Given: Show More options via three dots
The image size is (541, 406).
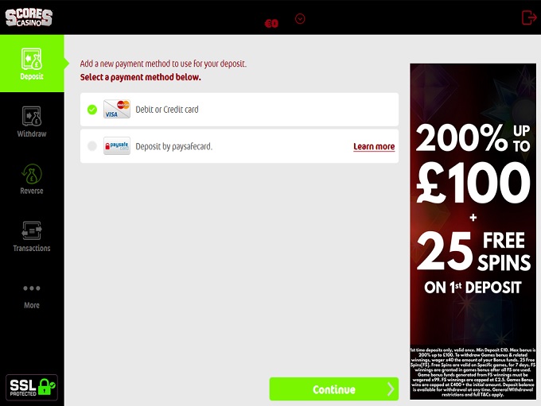Looking at the screenshot, I should tap(31, 288).
